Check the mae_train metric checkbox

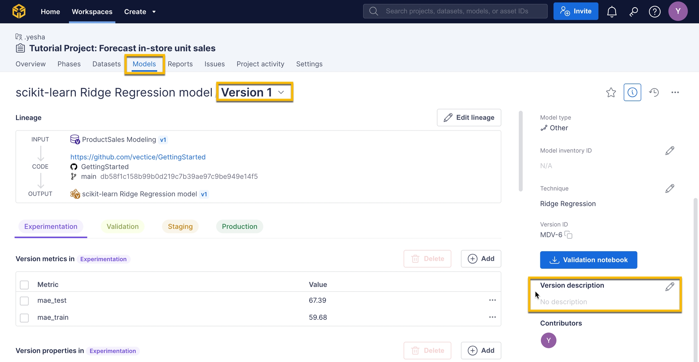[x=24, y=318]
